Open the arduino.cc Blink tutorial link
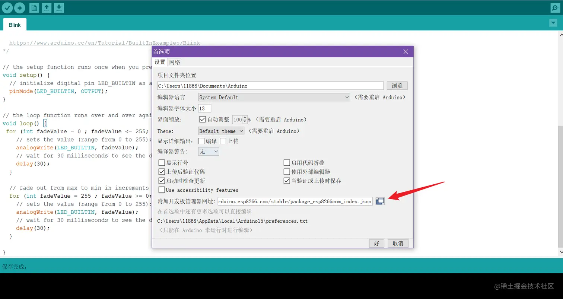The height and width of the screenshot is (299, 563). pos(105,43)
